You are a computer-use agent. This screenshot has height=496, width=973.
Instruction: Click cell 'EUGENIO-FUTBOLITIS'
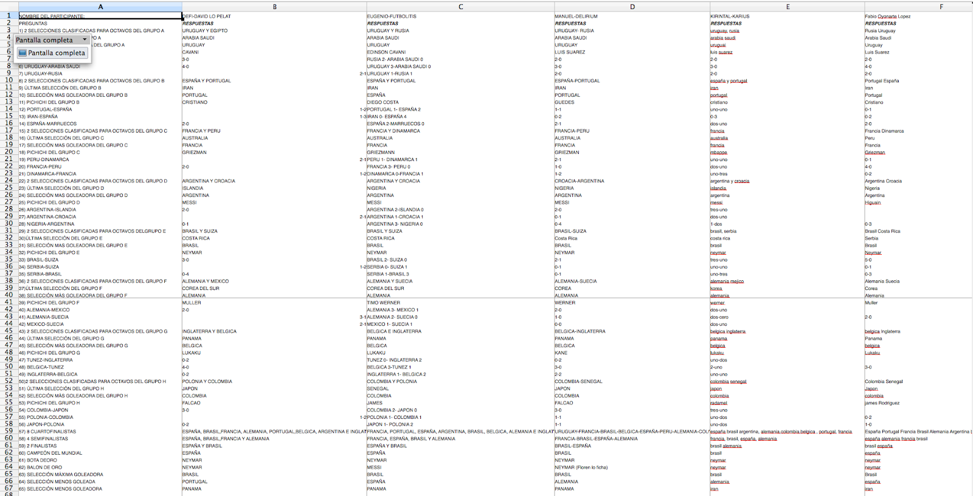392,16
